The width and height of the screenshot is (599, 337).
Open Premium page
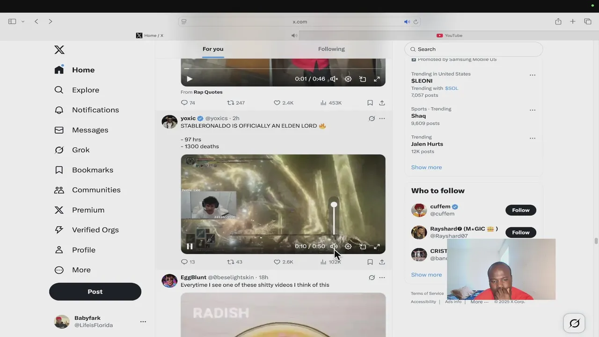(79, 210)
